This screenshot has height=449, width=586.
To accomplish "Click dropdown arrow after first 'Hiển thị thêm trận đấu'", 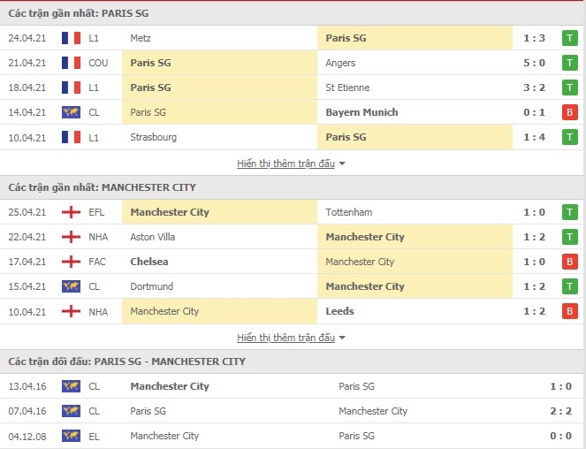I will point(342,164).
